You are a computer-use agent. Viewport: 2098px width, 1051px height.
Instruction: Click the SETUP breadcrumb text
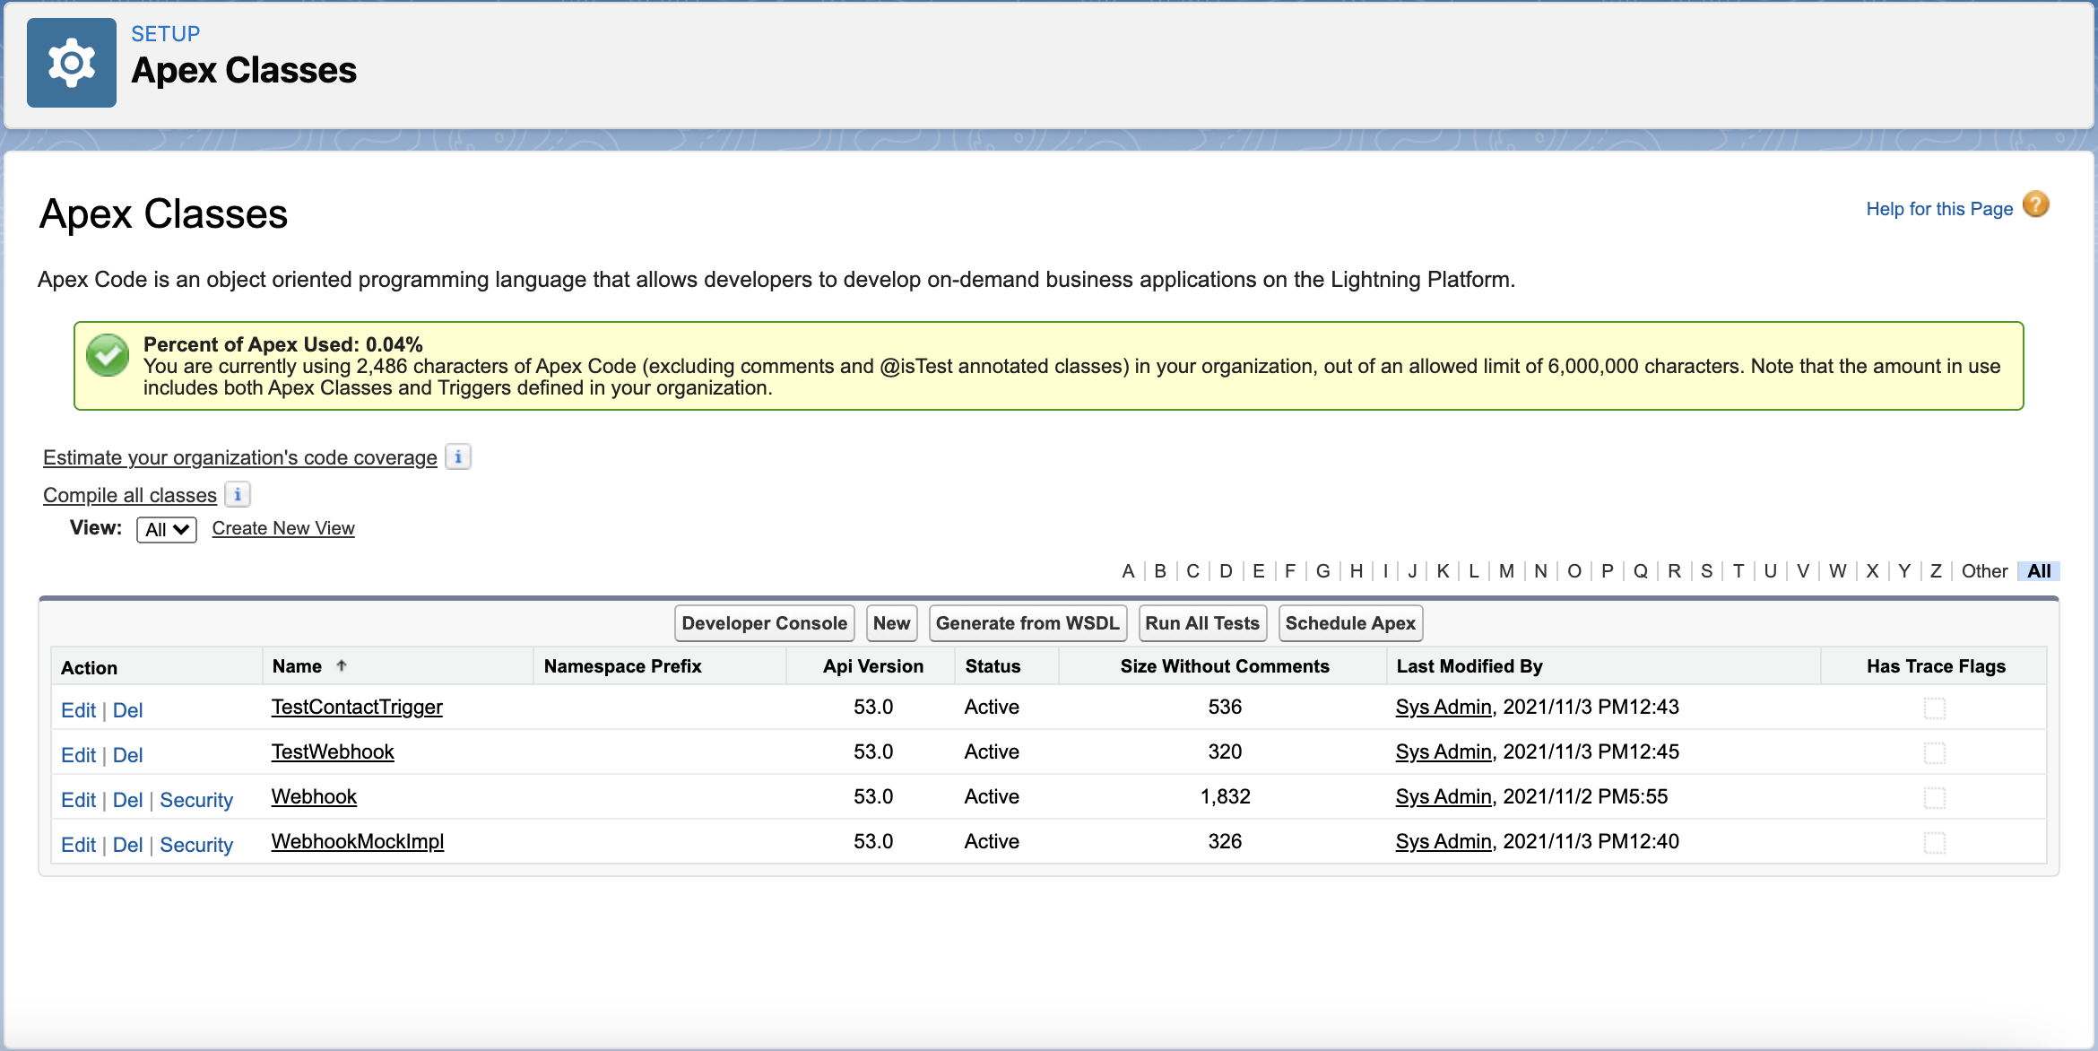[x=165, y=34]
